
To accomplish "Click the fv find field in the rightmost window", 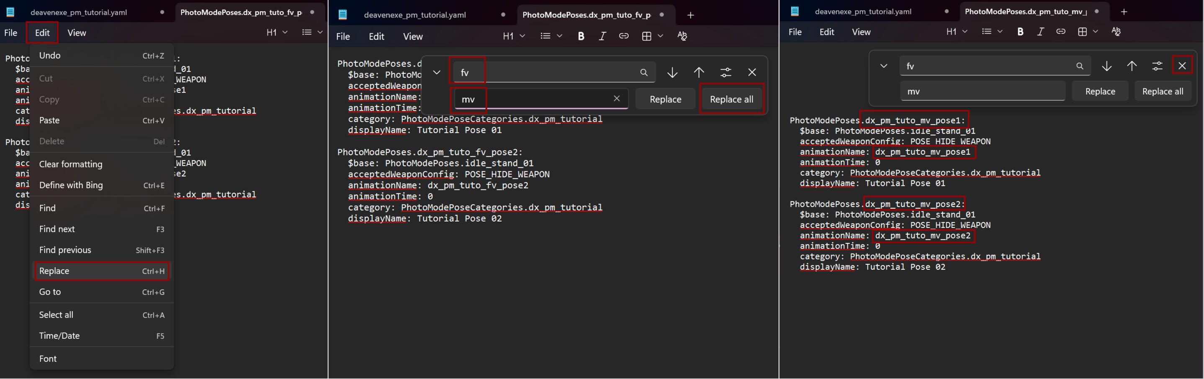I will (986, 66).
